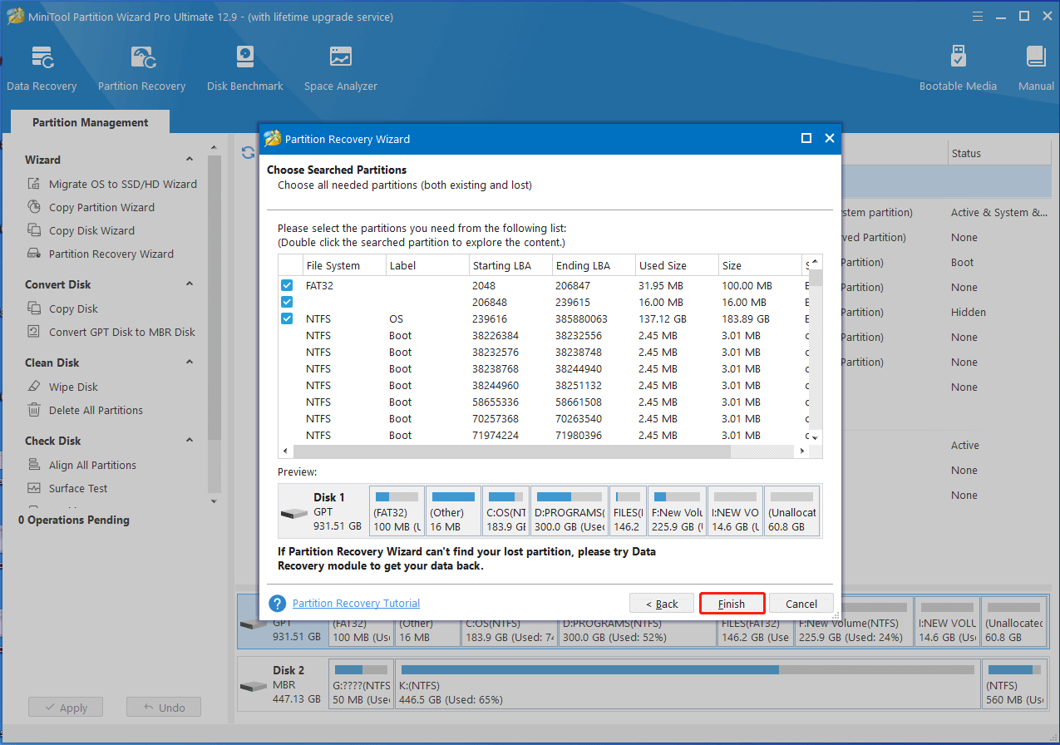This screenshot has width=1060, height=745.
Task: Click the Back button
Action: pyautogui.click(x=662, y=604)
